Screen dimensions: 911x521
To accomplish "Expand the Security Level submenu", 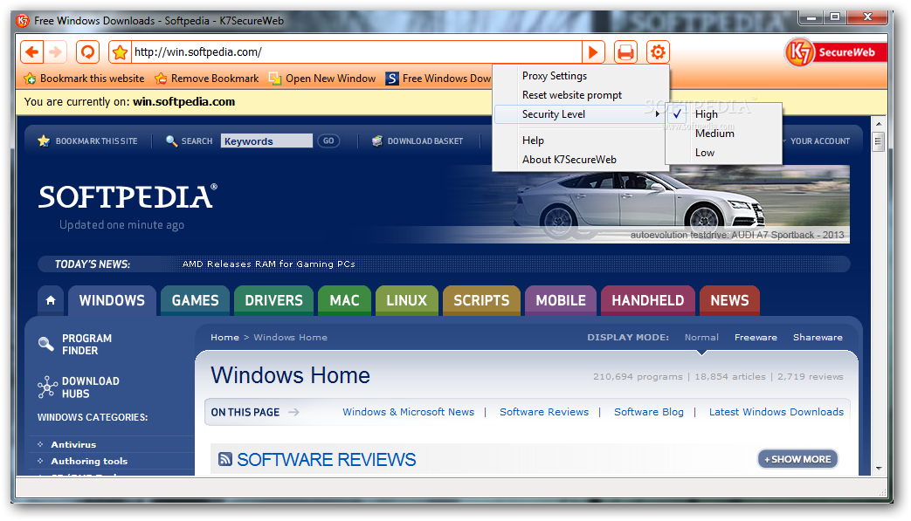I will pos(580,114).
